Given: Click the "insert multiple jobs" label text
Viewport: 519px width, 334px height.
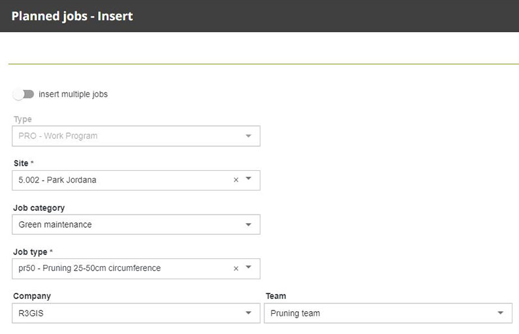Looking at the screenshot, I should tap(73, 94).
